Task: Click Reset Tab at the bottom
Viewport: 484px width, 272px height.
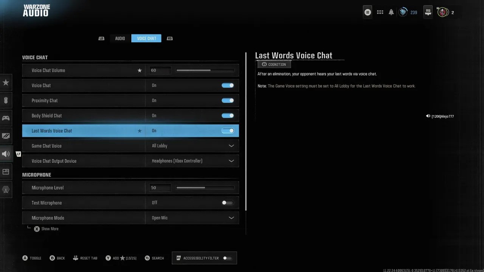Action: [85, 258]
